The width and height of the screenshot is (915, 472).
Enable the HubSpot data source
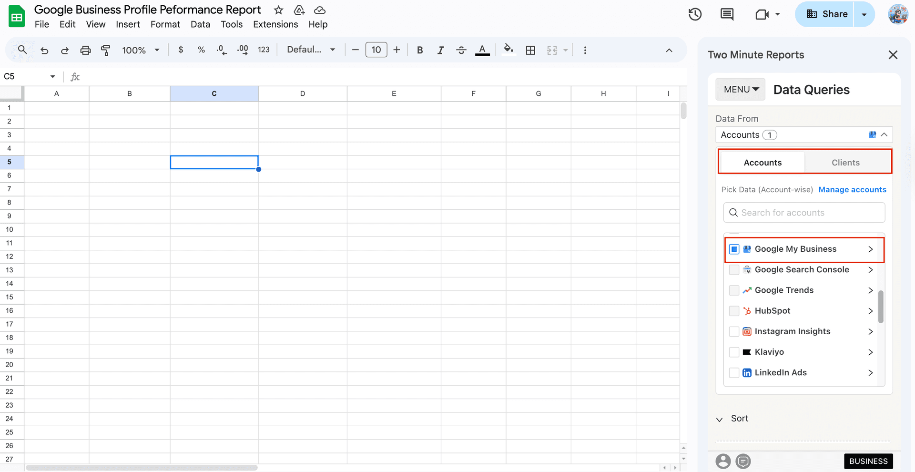tap(734, 311)
